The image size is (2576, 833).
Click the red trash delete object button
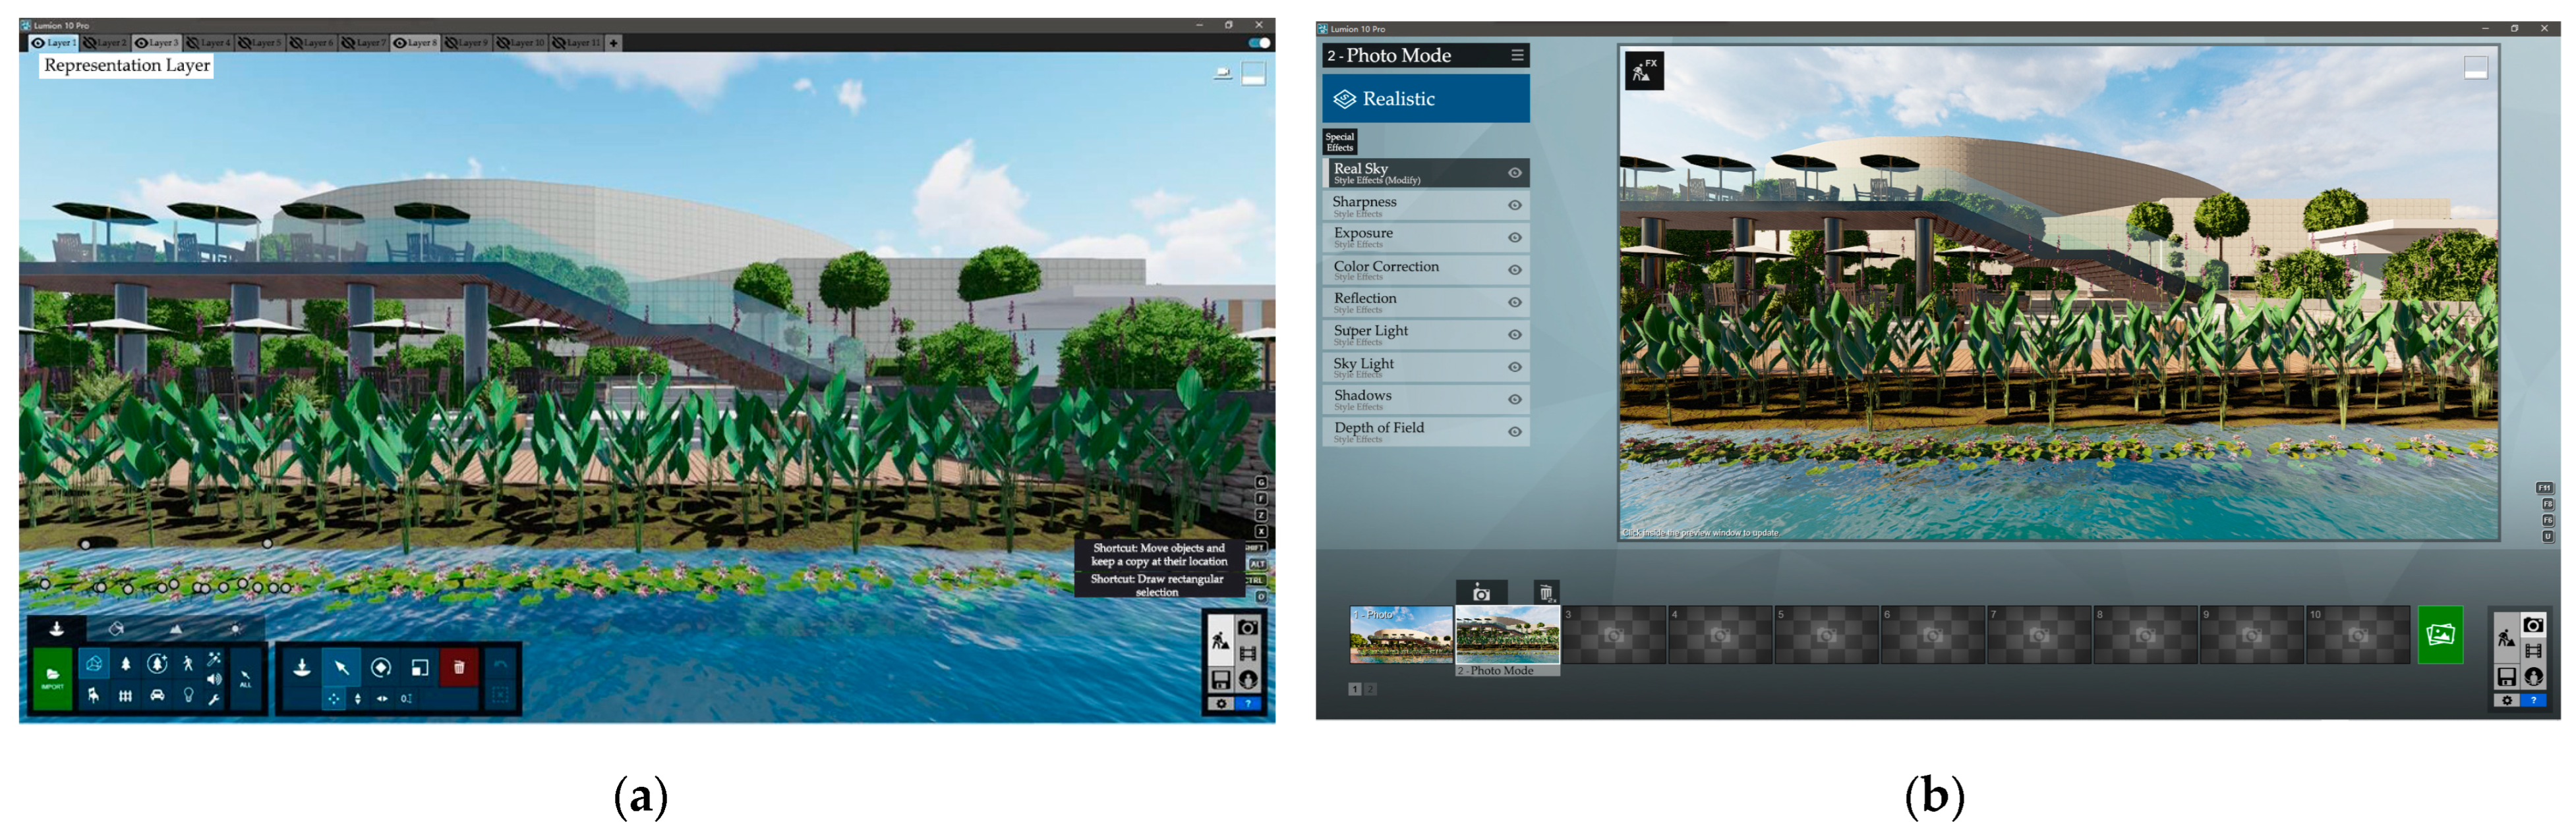pos(459,667)
